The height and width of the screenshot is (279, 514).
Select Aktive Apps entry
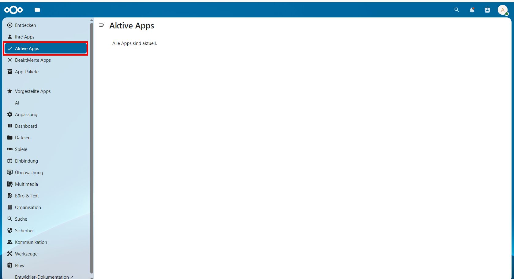pyautogui.click(x=46, y=49)
